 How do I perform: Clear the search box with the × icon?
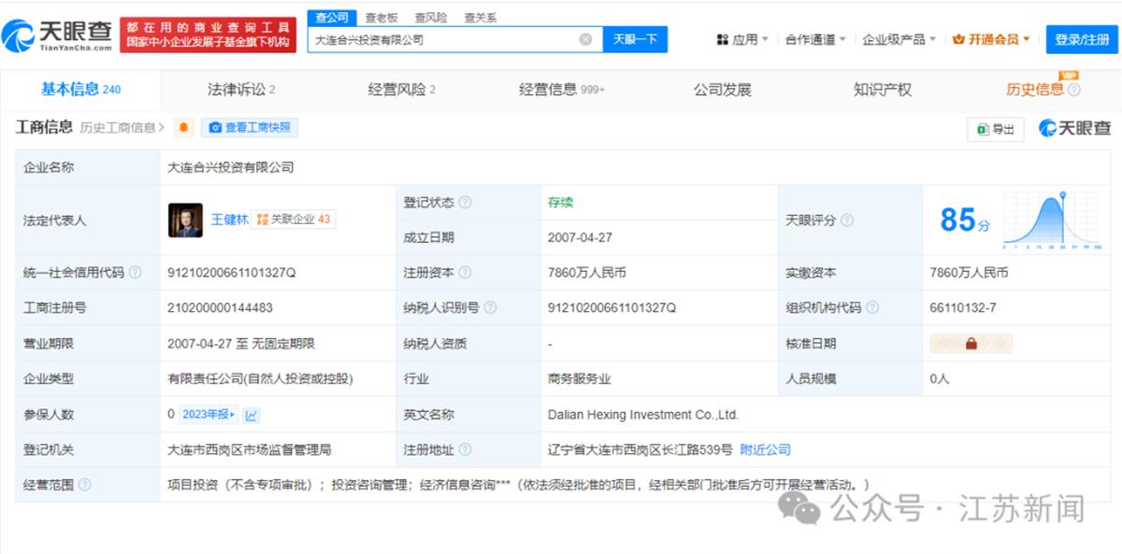[586, 39]
